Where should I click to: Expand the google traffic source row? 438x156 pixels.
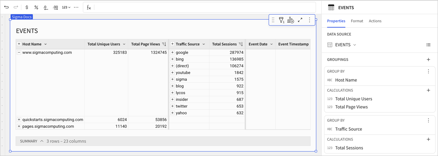[172, 52]
